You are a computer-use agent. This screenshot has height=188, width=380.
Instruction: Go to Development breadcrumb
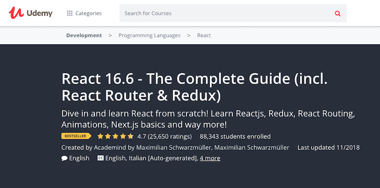coord(84,35)
